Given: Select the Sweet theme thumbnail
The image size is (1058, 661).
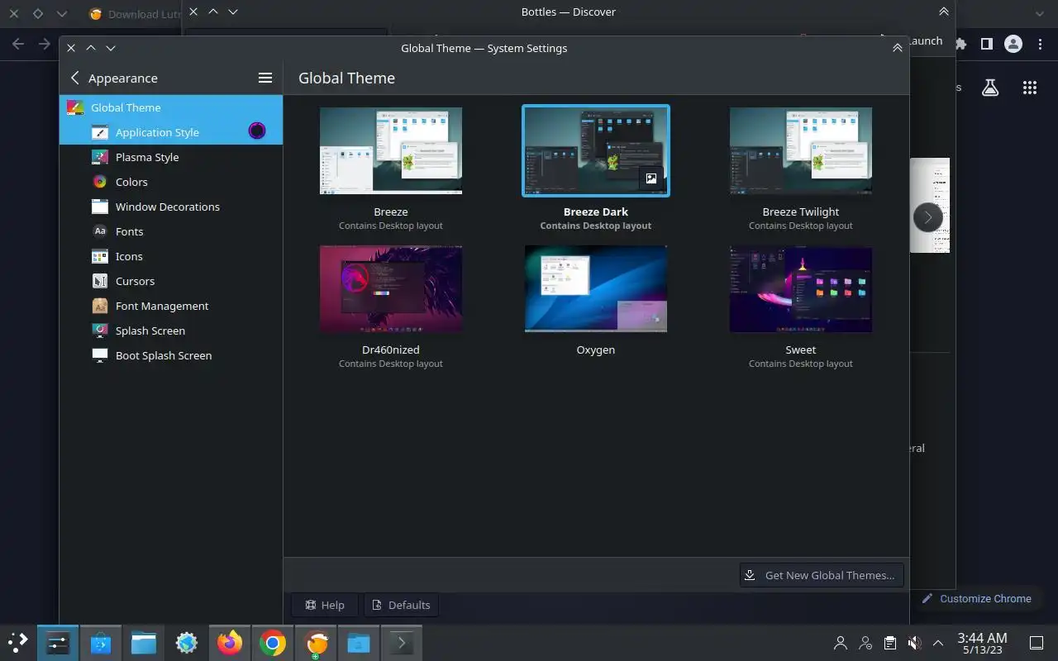Looking at the screenshot, I should pos(801,288).
